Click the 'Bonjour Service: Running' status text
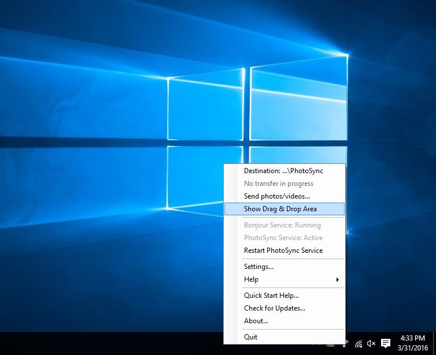The width and height of the screenshot is (436, 355). pos(282,225)
